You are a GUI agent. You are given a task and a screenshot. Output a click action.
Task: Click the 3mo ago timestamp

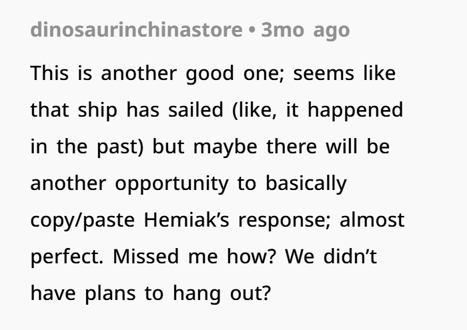coord(306,31)
